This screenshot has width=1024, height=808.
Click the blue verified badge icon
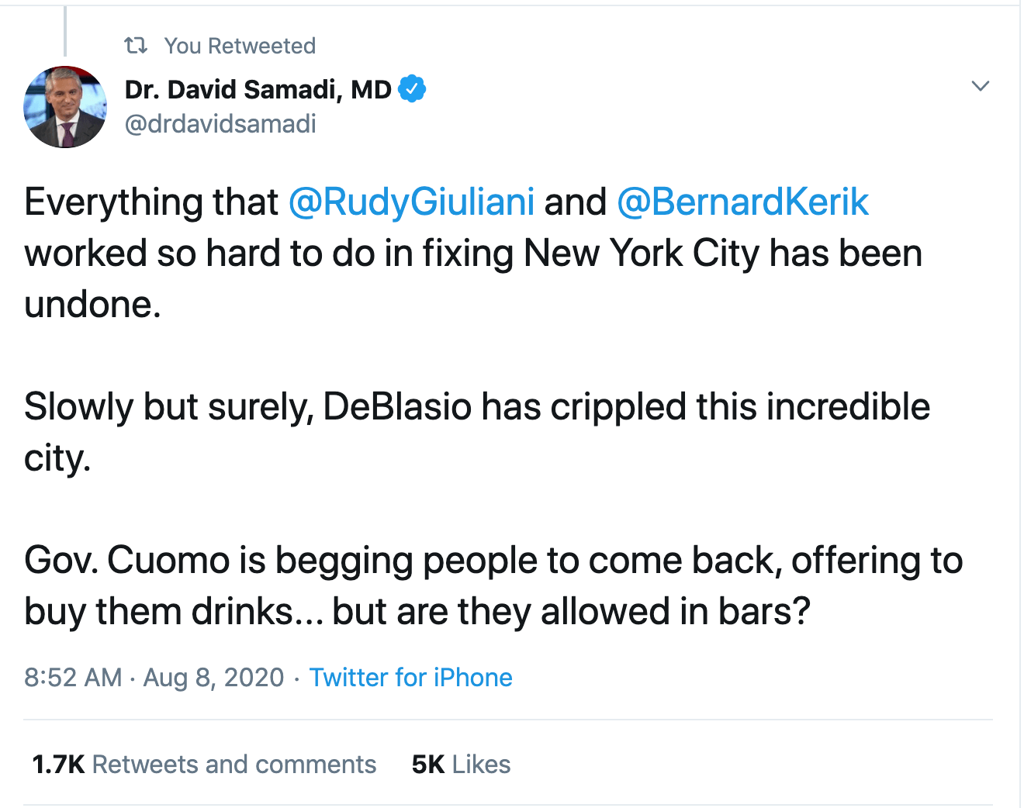[412, 89]
